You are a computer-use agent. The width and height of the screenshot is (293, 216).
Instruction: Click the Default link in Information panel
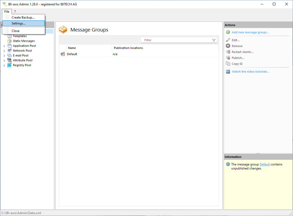click(x=265, y=164)
